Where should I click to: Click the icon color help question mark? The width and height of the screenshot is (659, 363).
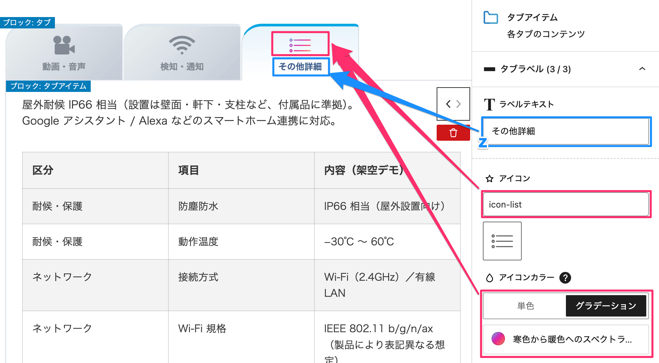[x=565, y=277]
